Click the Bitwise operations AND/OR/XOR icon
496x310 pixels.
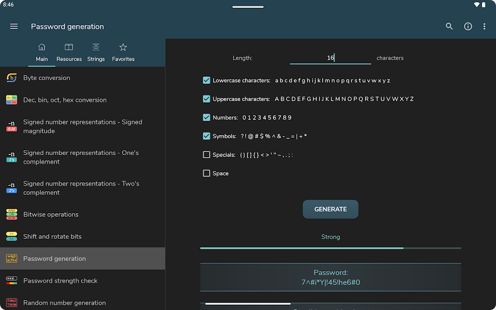pyautogui.click(x=12, y=214)
